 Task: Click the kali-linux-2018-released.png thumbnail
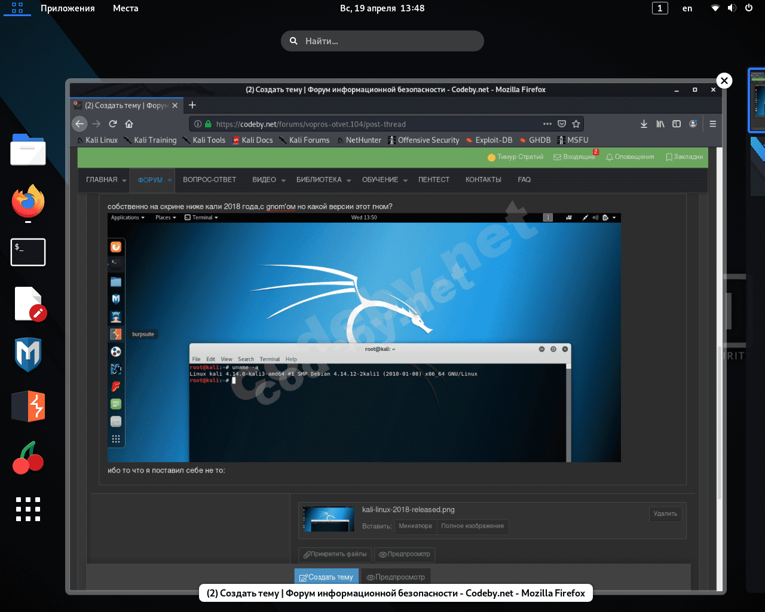click(x=328, y=518)
